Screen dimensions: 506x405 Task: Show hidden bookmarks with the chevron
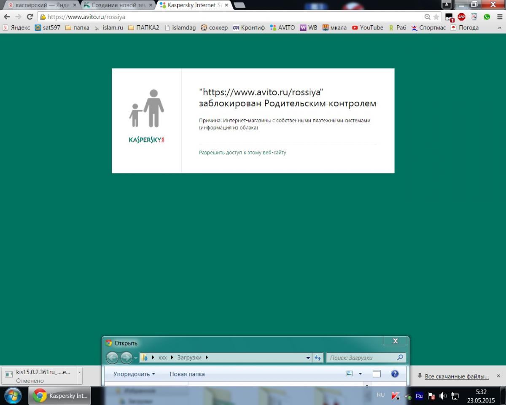coord(500,28)
